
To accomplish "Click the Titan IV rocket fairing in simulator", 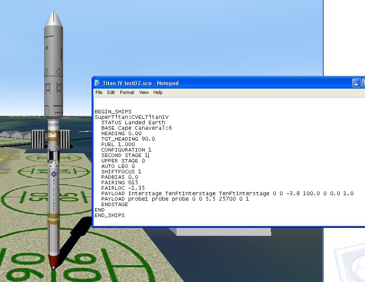I will (53, 65).
